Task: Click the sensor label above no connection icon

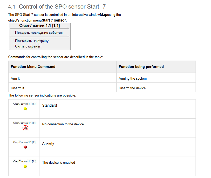Action: tap(25, 123)
